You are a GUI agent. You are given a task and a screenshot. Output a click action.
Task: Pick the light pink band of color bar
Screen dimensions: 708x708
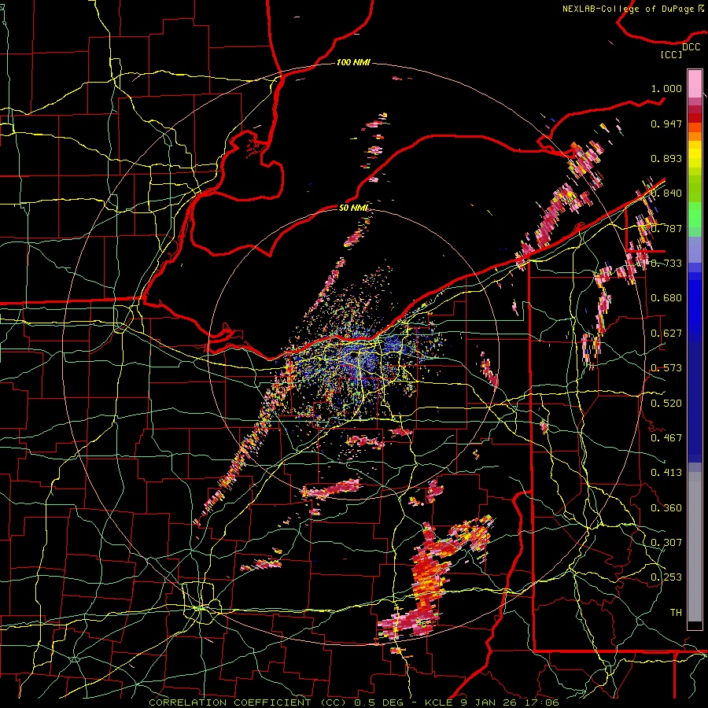pos(695,83)
